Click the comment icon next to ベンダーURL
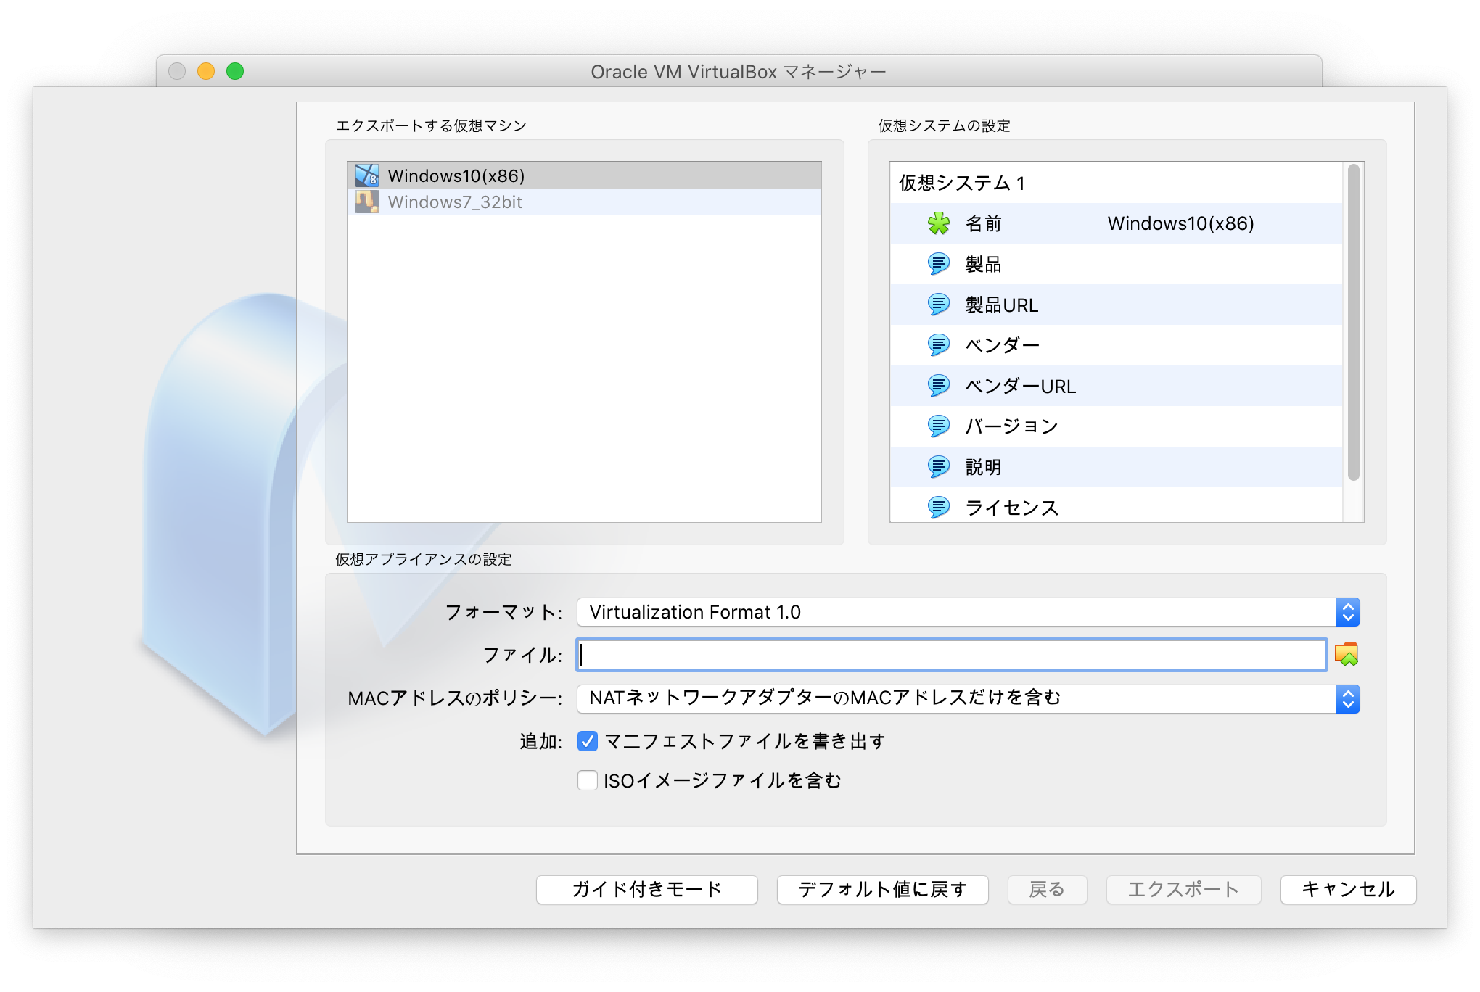 pyautogui.click(x=940, y=386)
